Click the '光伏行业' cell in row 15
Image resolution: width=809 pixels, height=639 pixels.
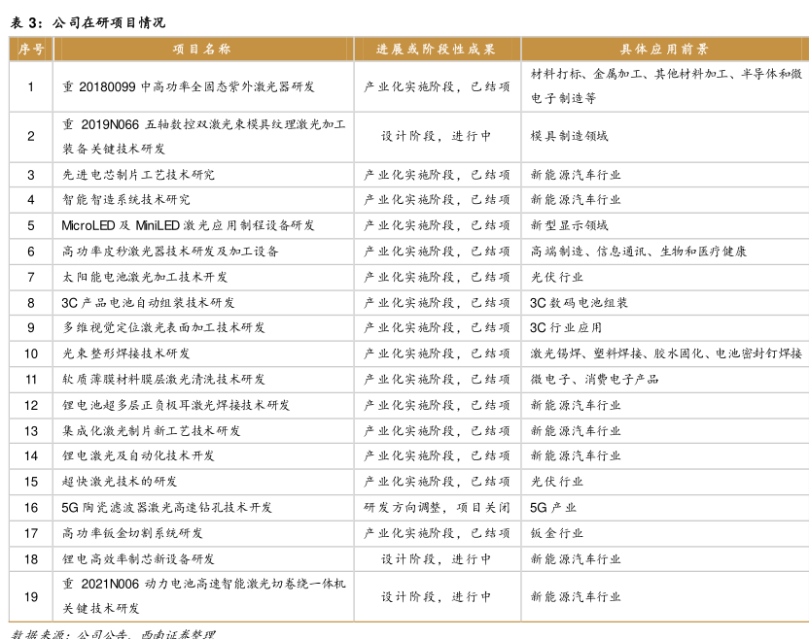557,482
